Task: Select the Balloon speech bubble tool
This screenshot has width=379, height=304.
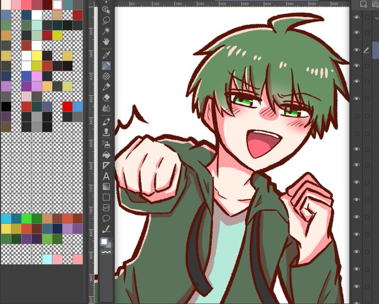Action: click(x=106, y=219)
